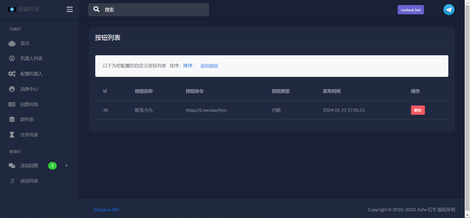Click the 搜索 search input field
470x218 pixels.
149,10
